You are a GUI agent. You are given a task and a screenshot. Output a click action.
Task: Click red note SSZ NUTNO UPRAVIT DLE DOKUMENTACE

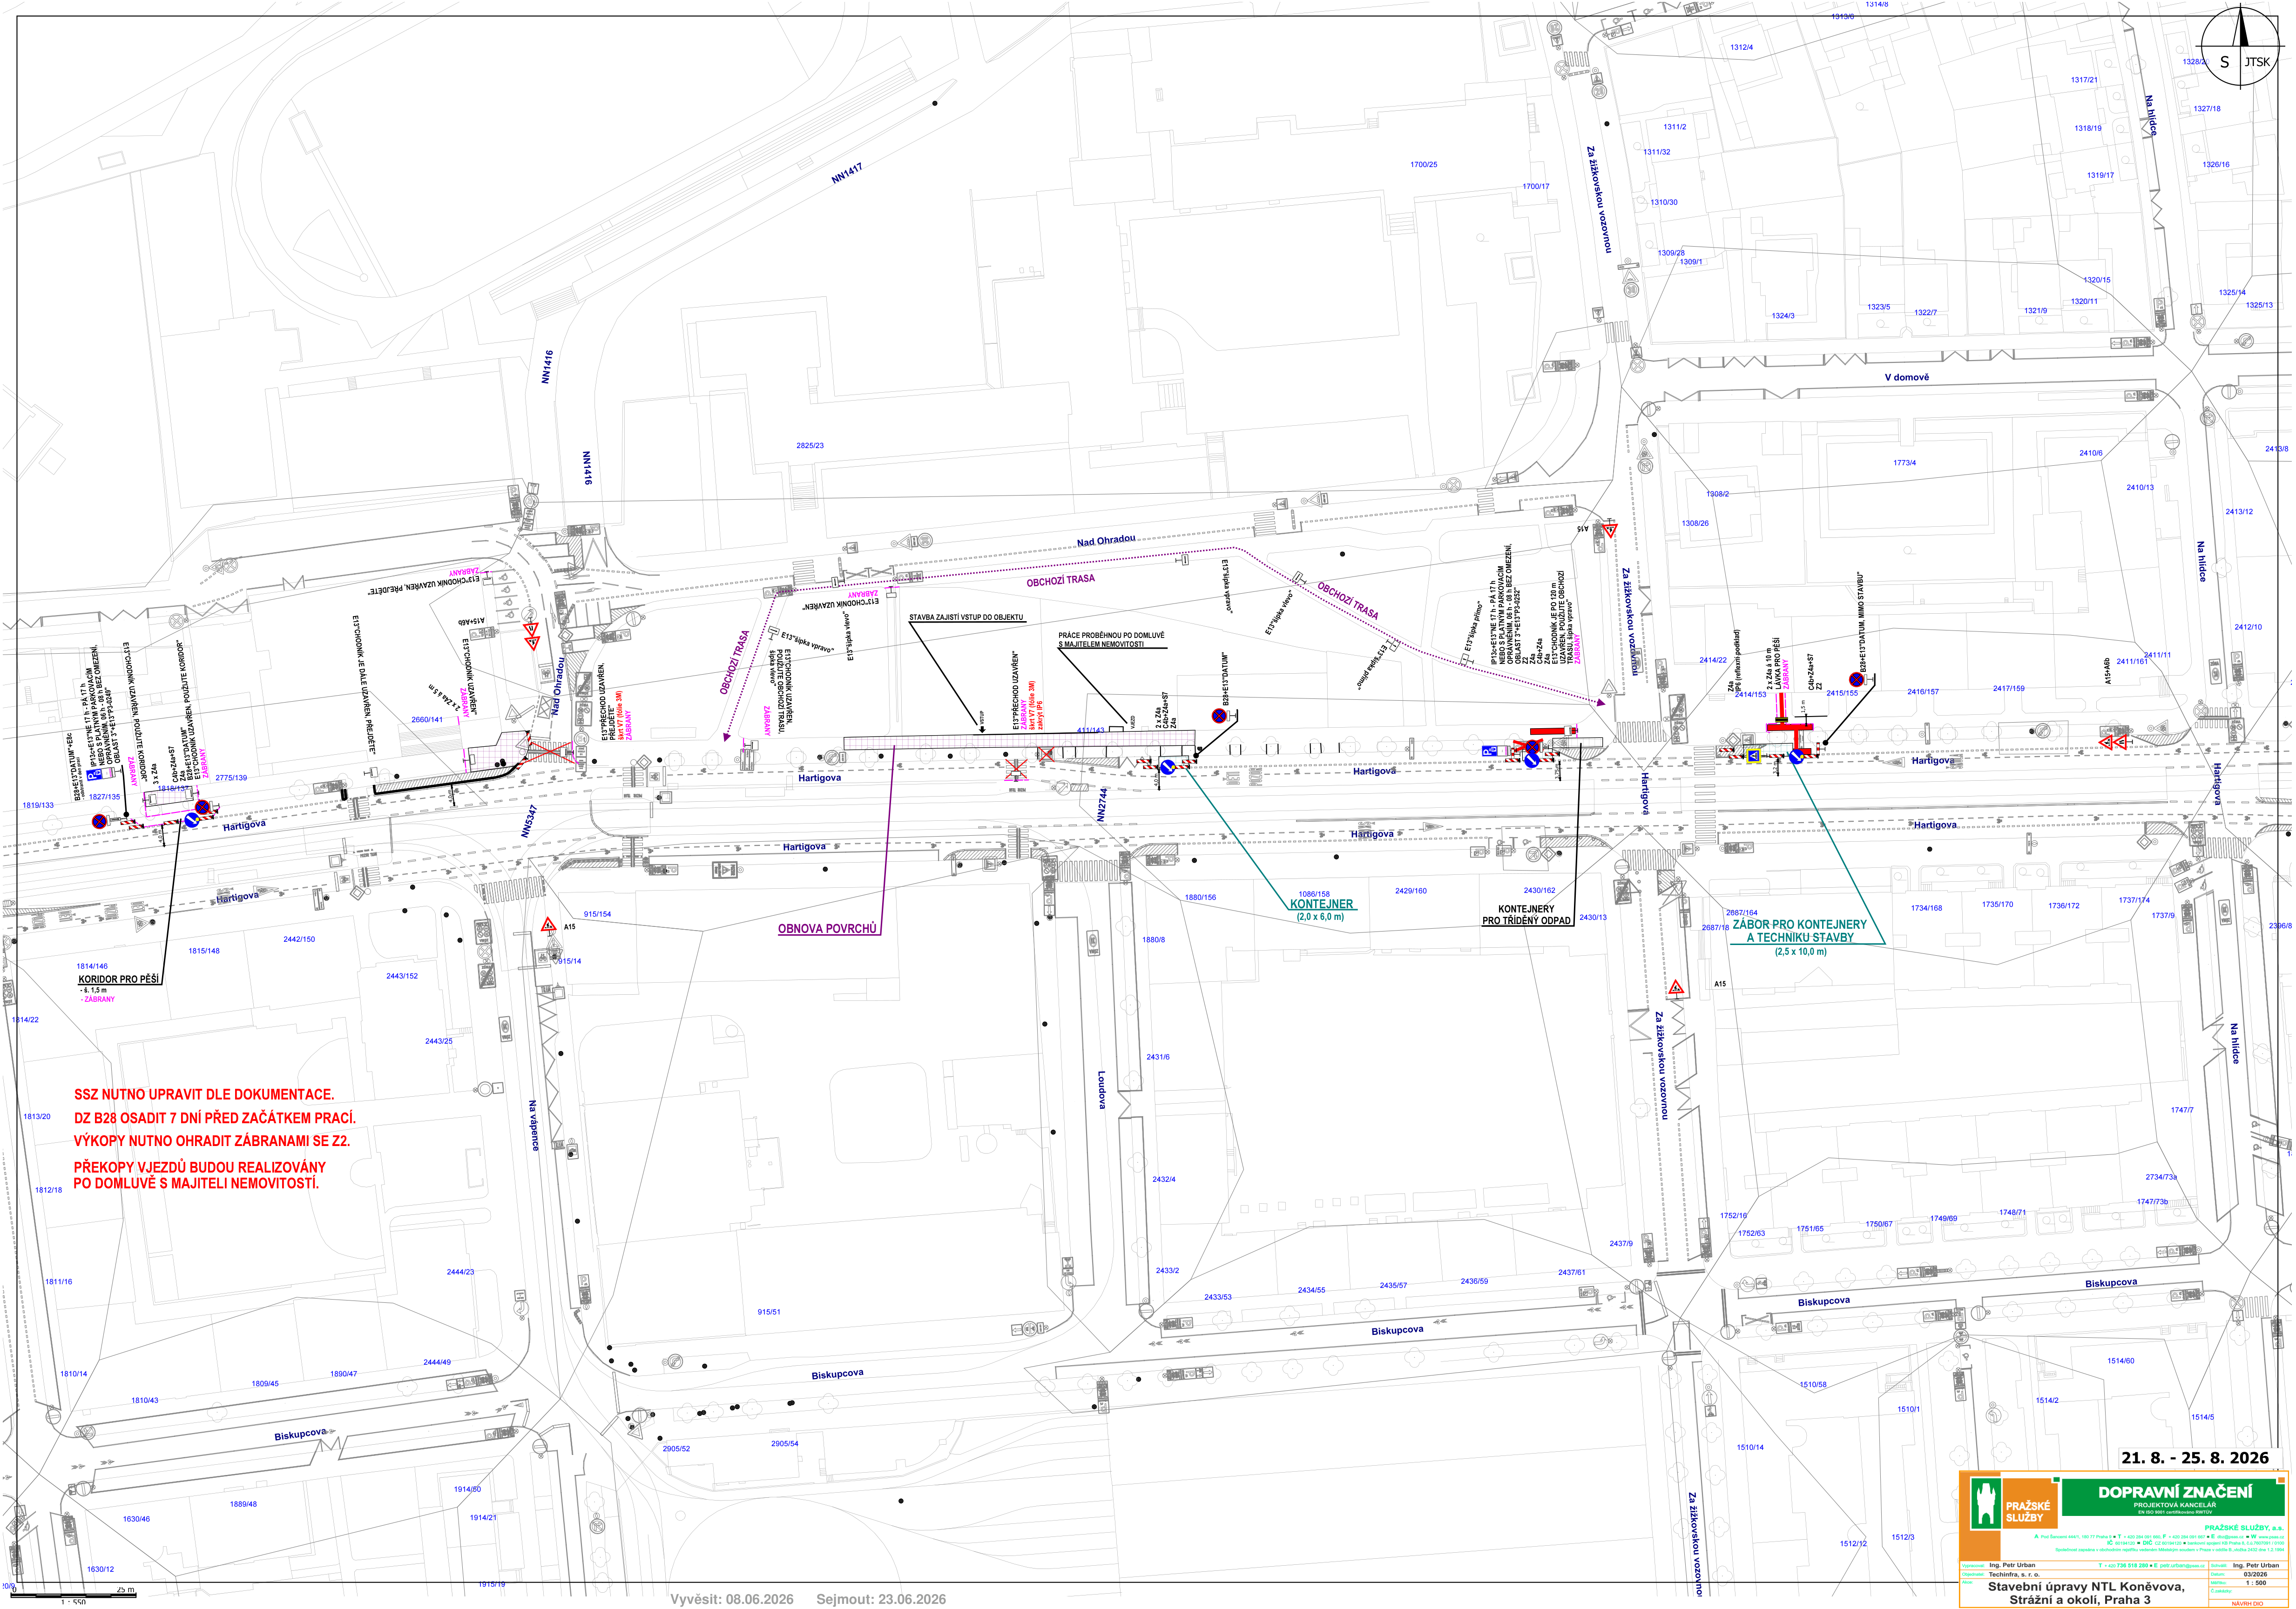click(204, 1095)
